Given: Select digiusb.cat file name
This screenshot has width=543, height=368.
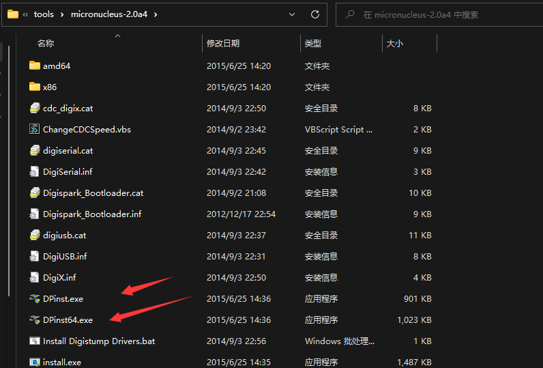Looking at the screenshot, I should [64, 236].
